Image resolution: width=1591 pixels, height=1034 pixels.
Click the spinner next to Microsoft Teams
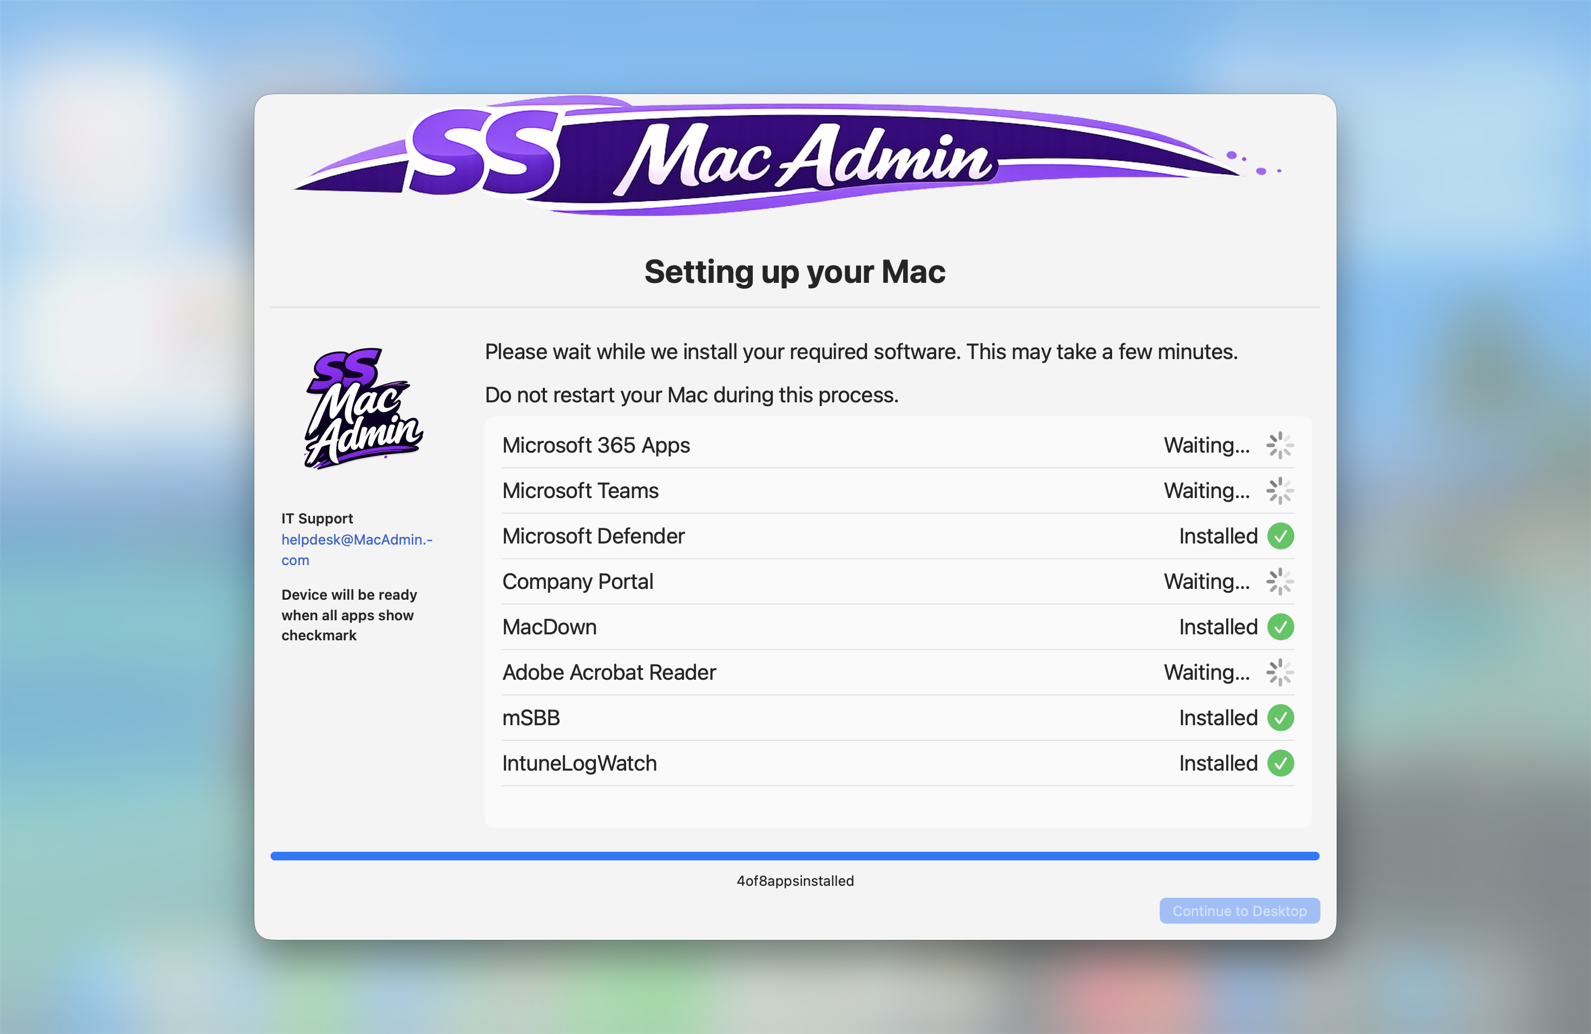click(x=1279, y=491)
